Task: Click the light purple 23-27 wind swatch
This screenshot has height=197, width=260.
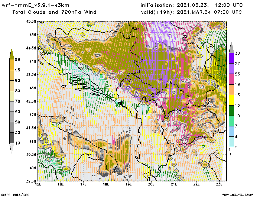Action: pos(231,69)
